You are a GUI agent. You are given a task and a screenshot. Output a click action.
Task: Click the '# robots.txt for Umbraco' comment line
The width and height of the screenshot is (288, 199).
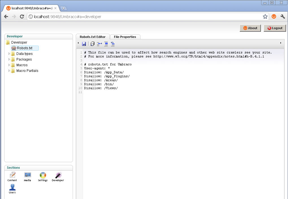(x=108, y=64)
